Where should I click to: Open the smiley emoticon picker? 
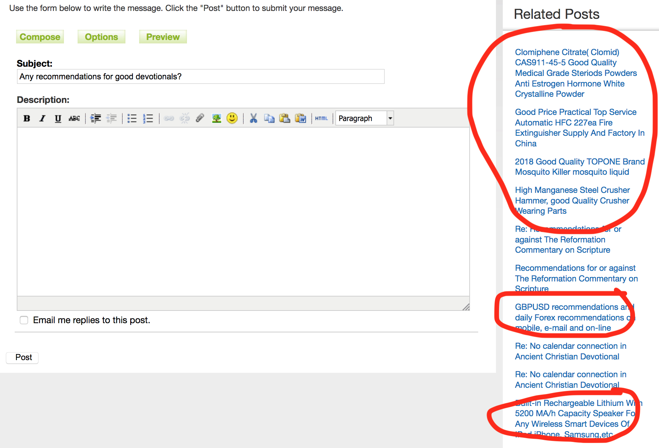[232, 118]
